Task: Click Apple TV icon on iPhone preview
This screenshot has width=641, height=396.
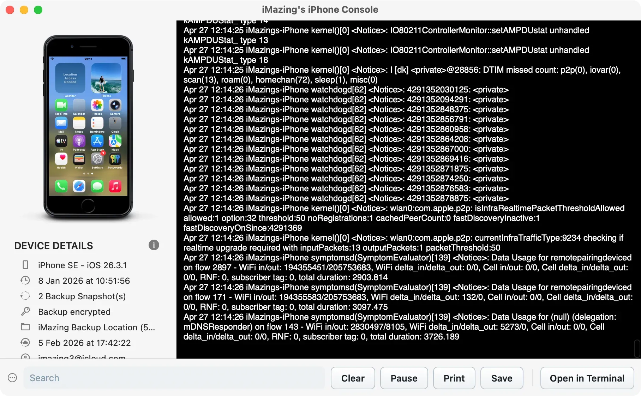Action: pyautogui.click(x=61, y=141)
